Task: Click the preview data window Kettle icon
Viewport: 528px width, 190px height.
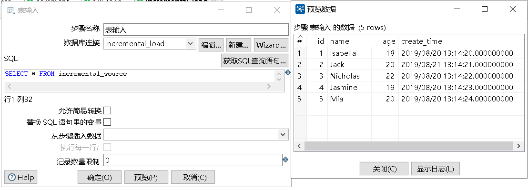Action: pos(300,9)
